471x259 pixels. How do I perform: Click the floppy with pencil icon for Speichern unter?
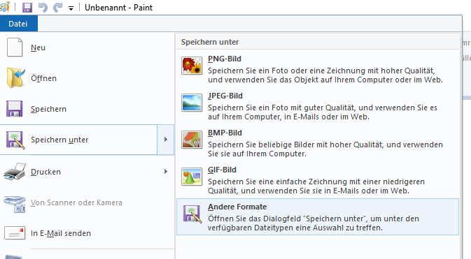click(15, 140)
